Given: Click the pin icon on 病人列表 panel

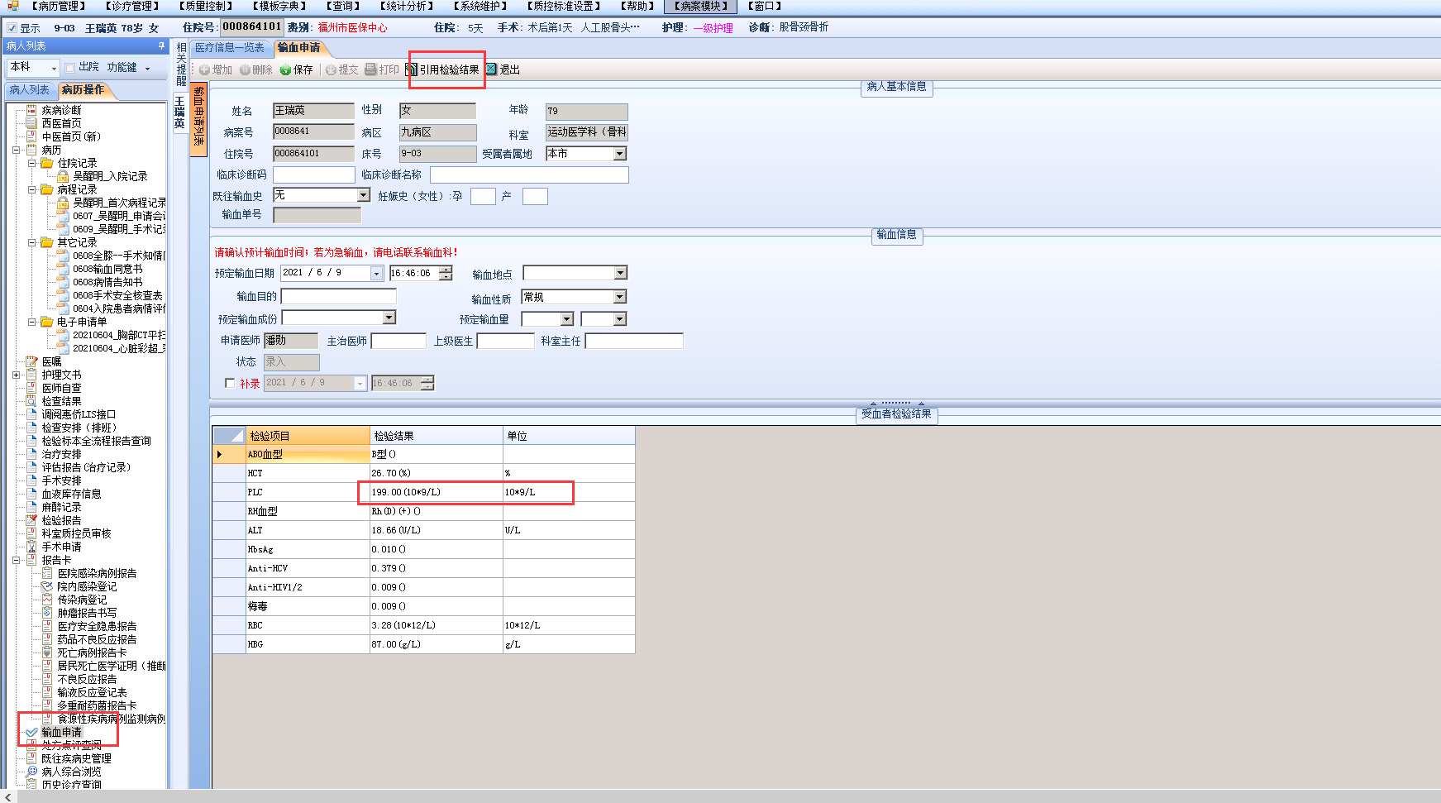Looking at the screenshot, I should click(x=161, y=45).
